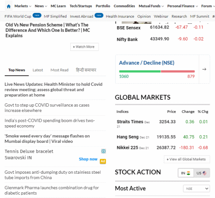Select the Most Read tab

(x=59, y=70)
